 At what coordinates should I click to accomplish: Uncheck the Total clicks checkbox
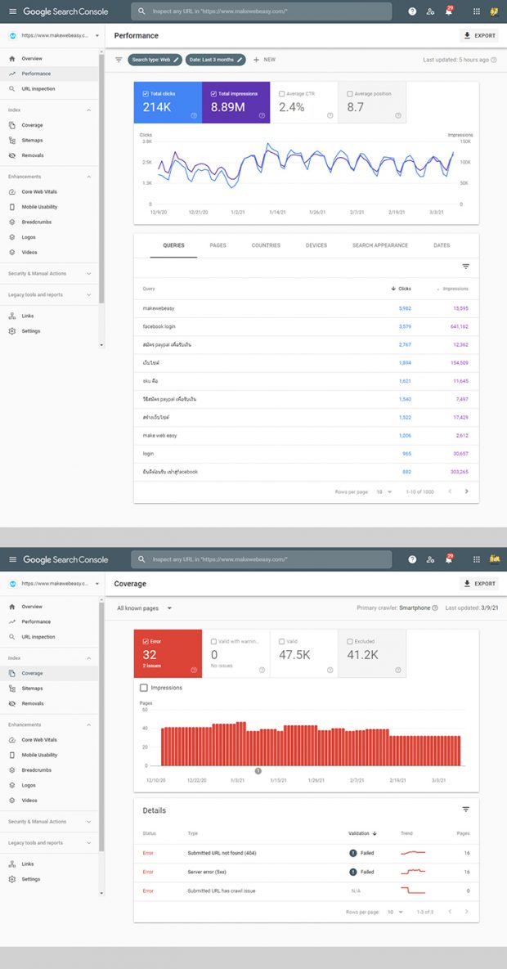[x=146, y=94]
